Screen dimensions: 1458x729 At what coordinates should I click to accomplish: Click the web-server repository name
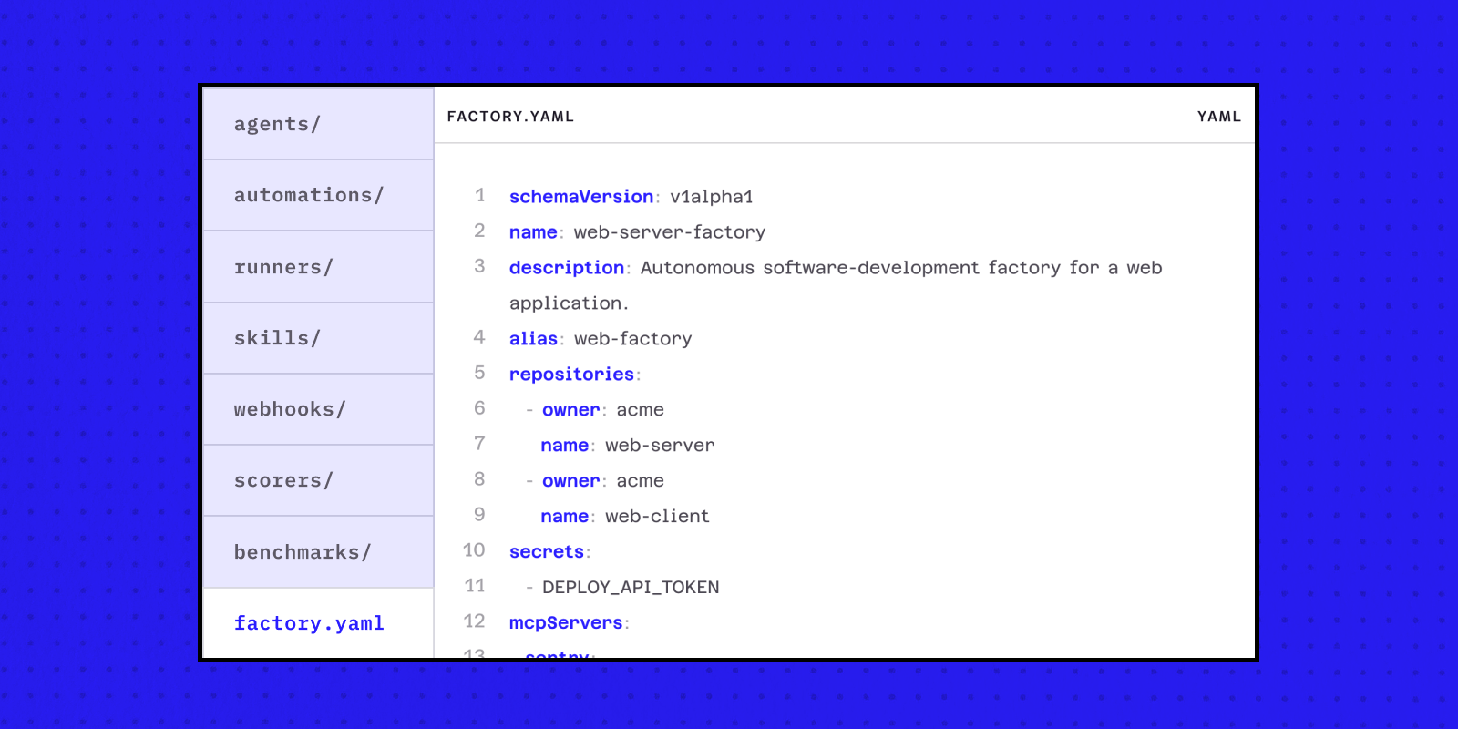[660, 446]
